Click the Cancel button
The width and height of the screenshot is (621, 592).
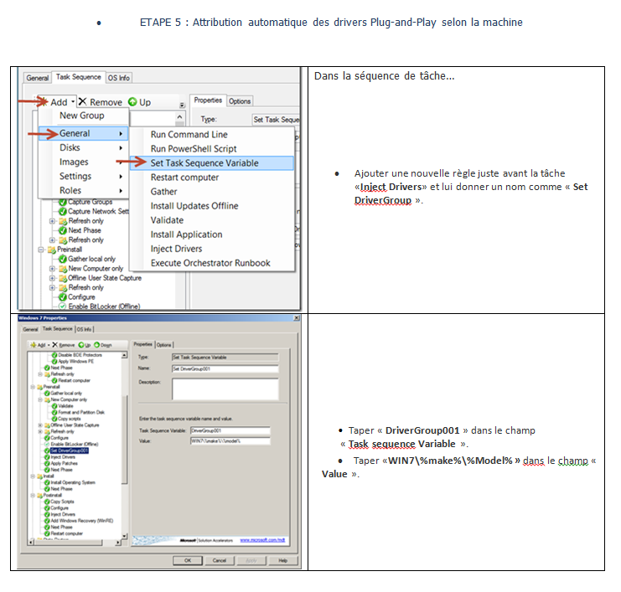[220, 560]
